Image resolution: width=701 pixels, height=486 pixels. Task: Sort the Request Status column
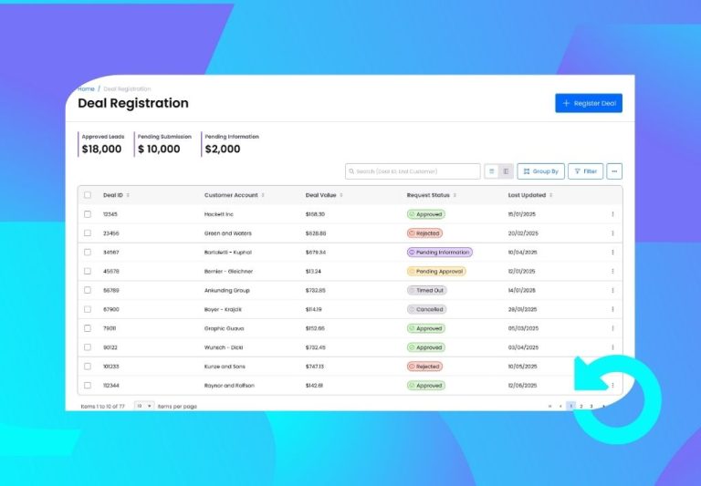(x=455, y=195)
